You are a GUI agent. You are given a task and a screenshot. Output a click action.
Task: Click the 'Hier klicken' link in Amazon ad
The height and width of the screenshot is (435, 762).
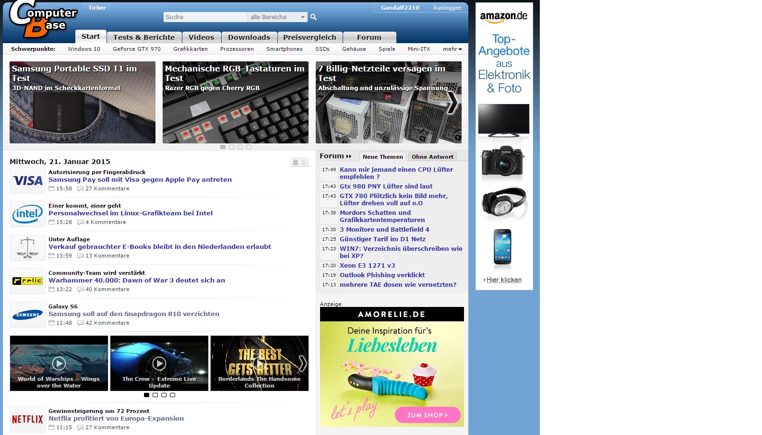pos(504,280)
